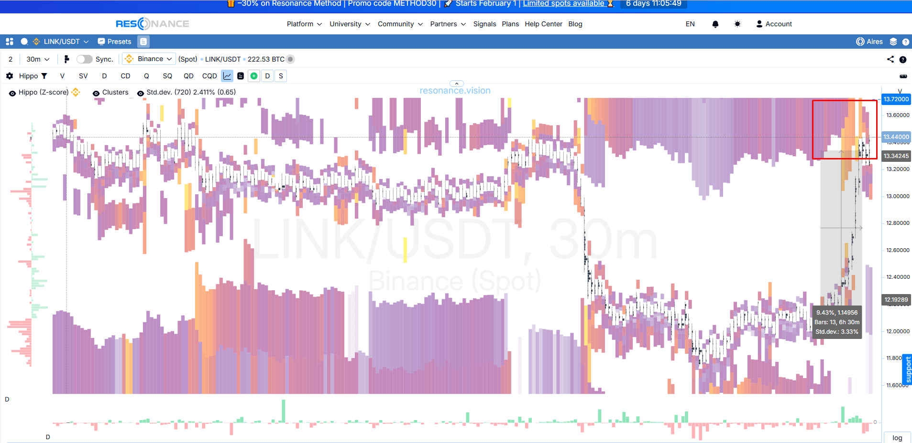Open the notifications bell

point(715,24)
